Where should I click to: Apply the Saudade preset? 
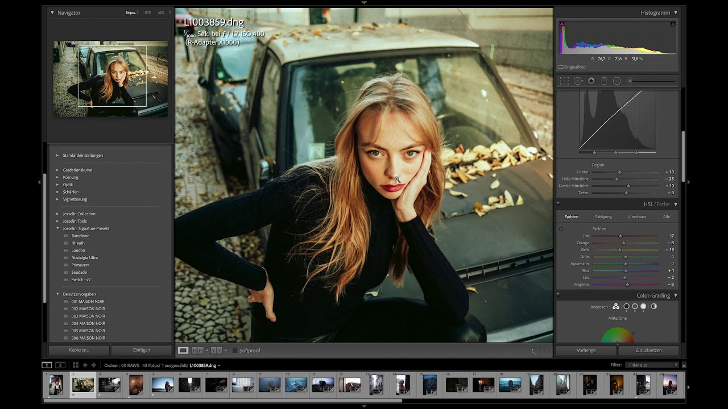(x=79, y=272)
